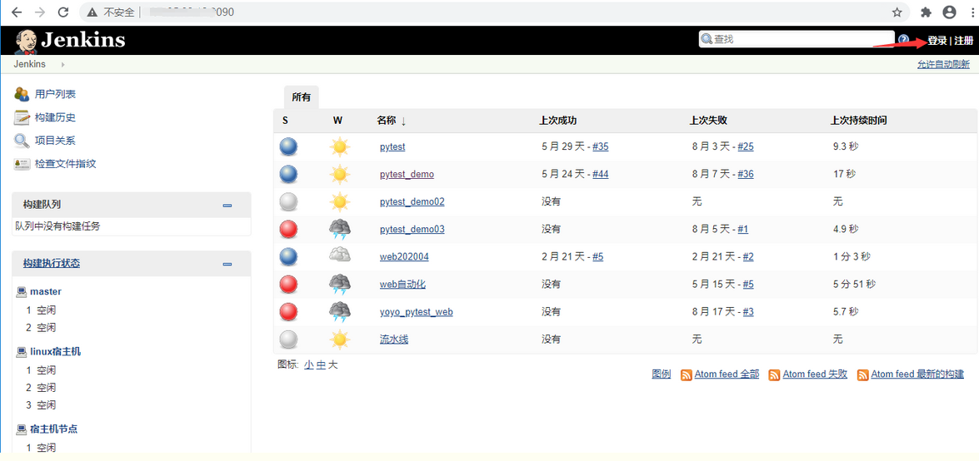Open the 宿主机节点 node link
The width and height of the screenshot is (979, 461).
click(53, 429)
